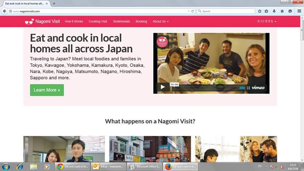Click the 'What happens on a Nagomi Visit?' heading
The width and height of the screenshot is (304, 171).
150,121
